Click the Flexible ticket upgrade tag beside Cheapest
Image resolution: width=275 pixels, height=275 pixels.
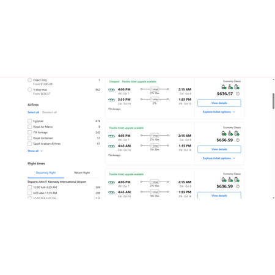coord(139,81)
